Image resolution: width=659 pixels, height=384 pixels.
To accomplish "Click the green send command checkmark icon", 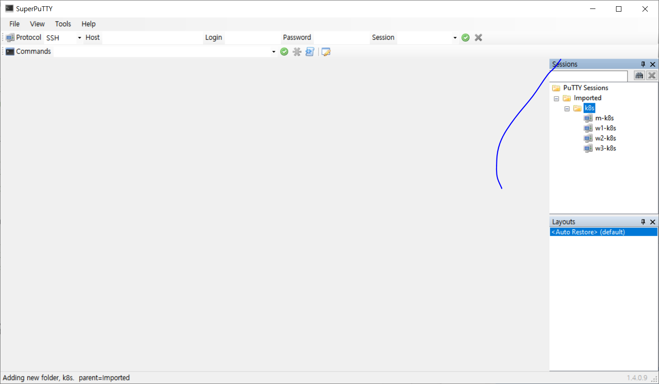I will (x=284, y=52).
